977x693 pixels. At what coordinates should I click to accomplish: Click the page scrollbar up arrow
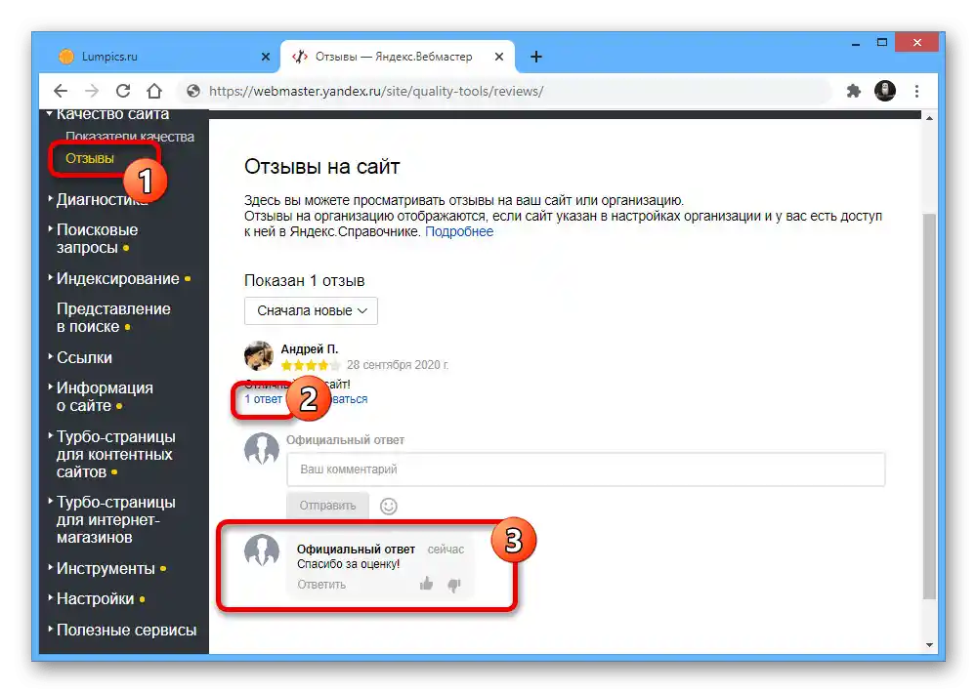(x=929, y=118)
